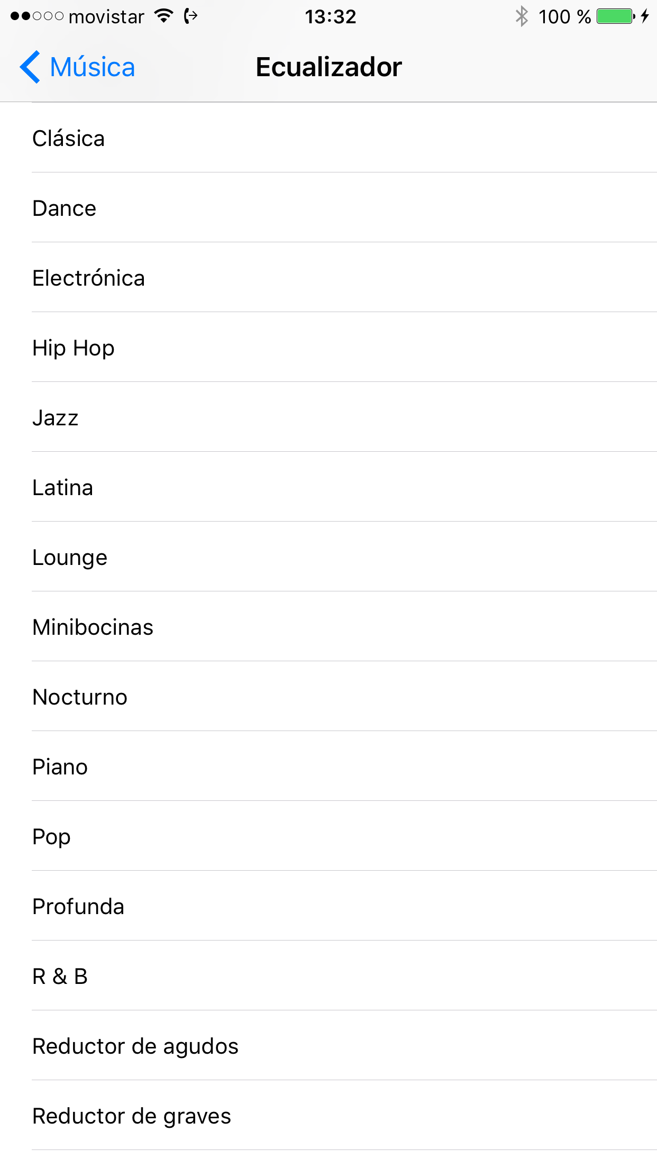Tap the call forwarding status icon
Image resolution: width=657 pixels, height=1168 pixels.
pyautogui.click(x=190, y=16)
